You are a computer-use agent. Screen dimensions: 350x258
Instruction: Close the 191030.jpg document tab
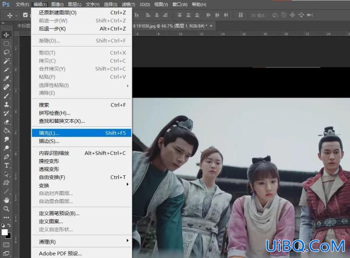[x=211, y=26]
